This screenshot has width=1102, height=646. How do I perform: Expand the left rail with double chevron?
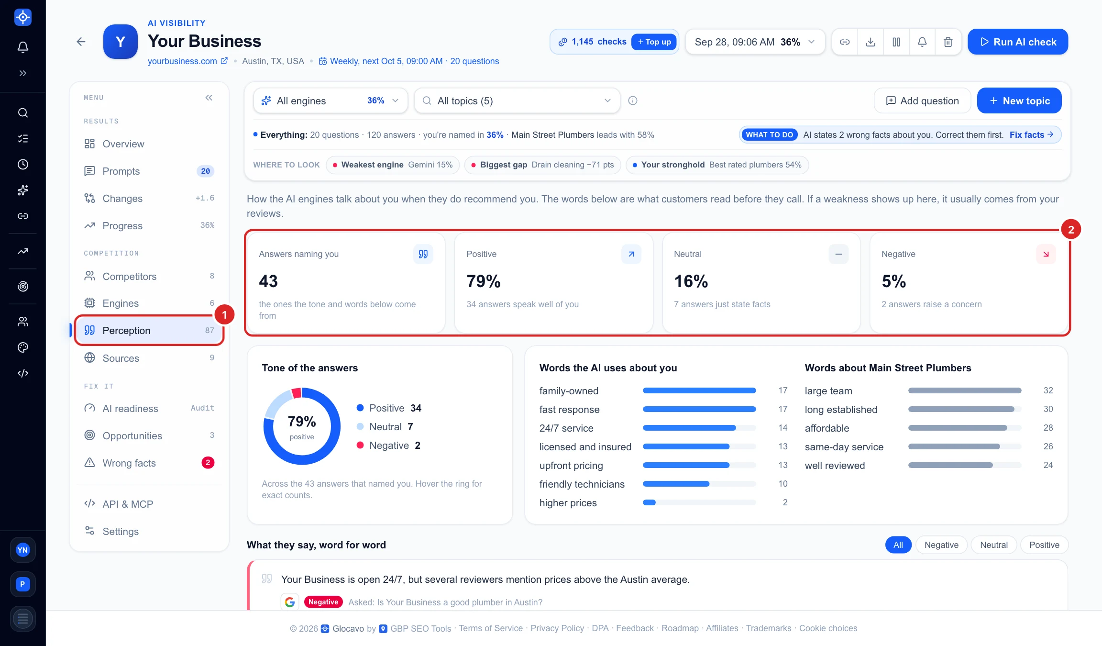(22, 73)
